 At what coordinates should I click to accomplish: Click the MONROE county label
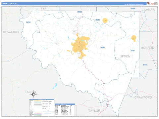click(x=147, y=48)
